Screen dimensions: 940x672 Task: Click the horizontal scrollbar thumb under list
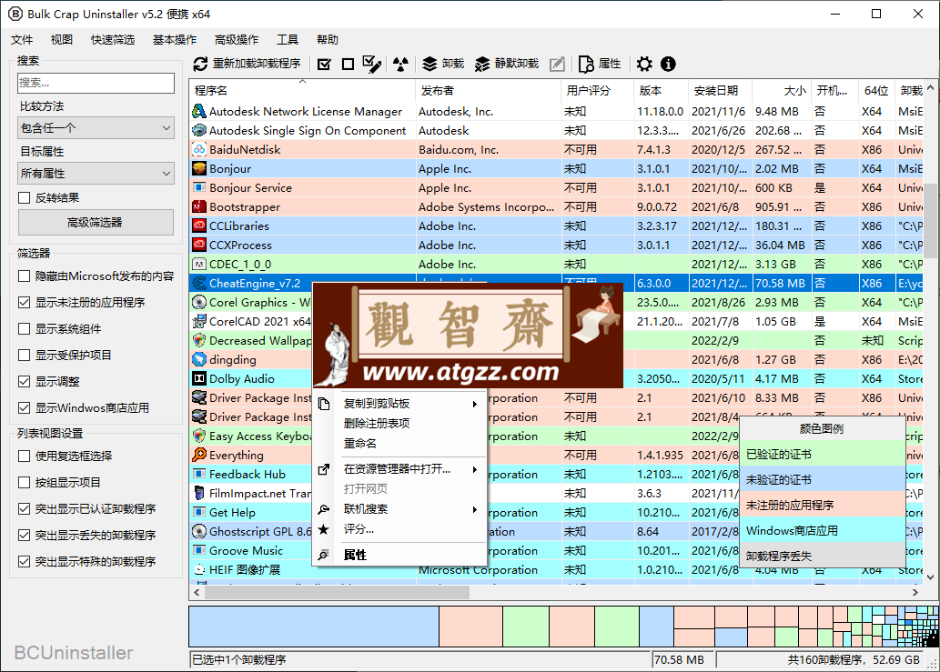tap(338, 592)
